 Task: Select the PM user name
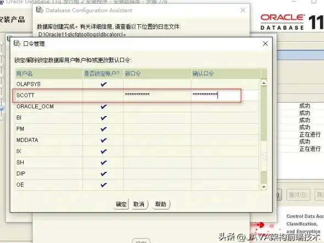pyautogui.click(x=20, y=129)
